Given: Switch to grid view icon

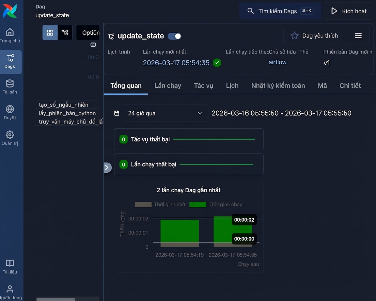Looking at the screenshot, I should point(50,32).
